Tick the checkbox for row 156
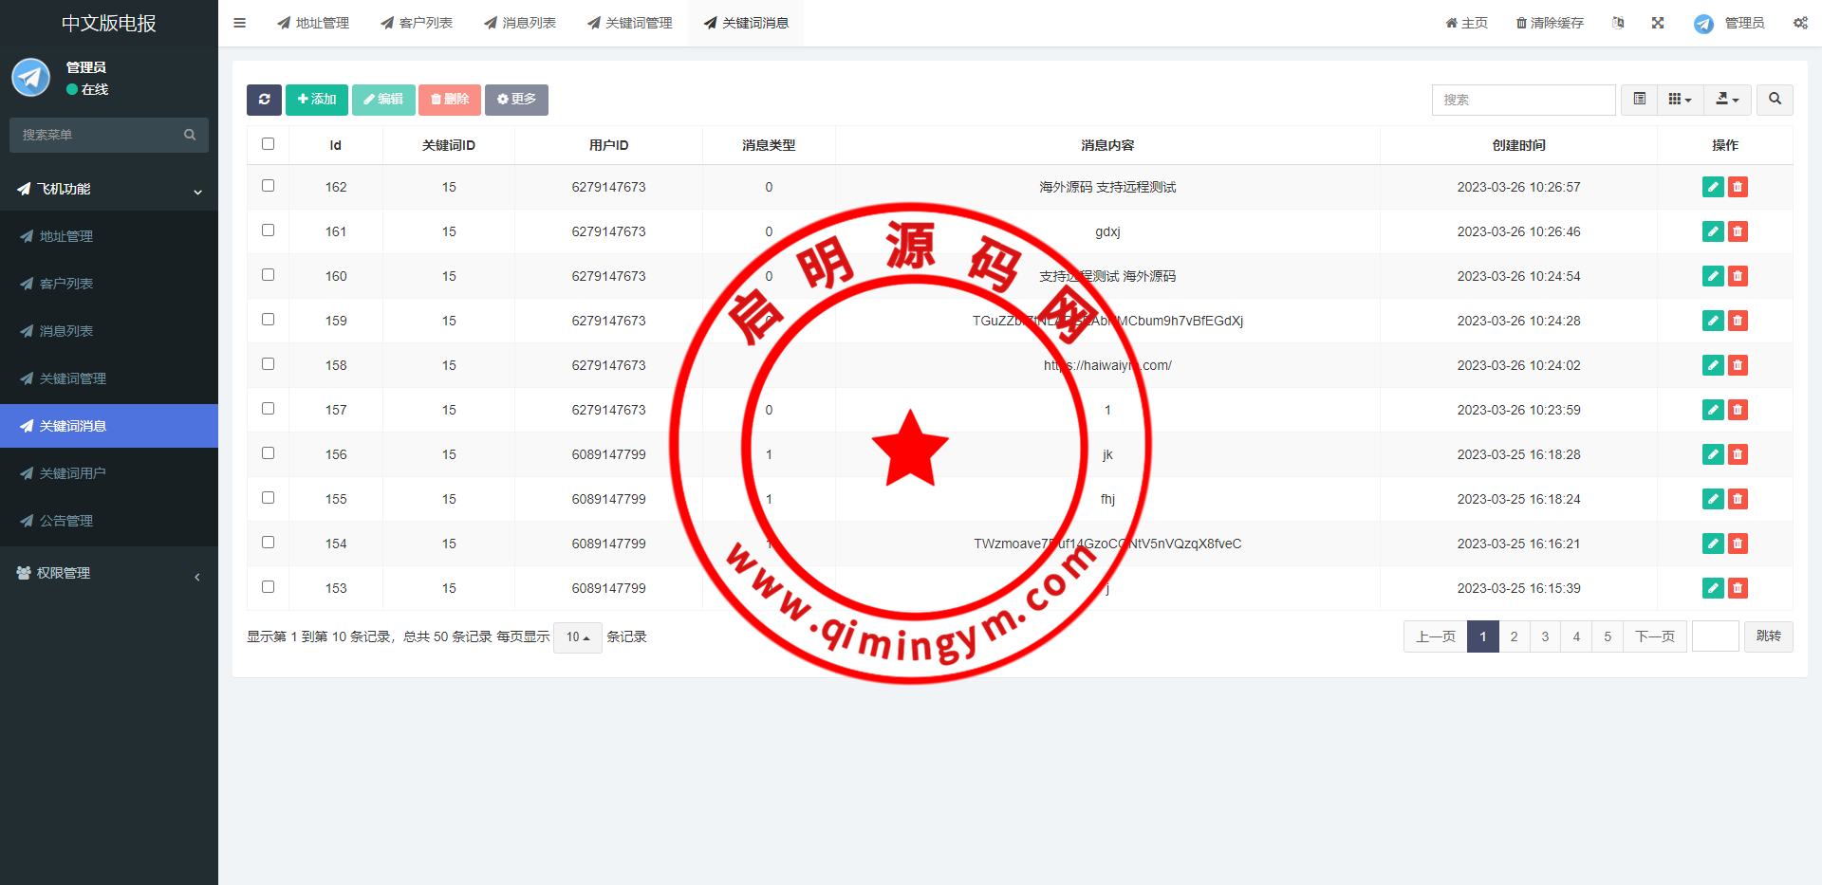The image size is (1822, 885). (269, 453)
